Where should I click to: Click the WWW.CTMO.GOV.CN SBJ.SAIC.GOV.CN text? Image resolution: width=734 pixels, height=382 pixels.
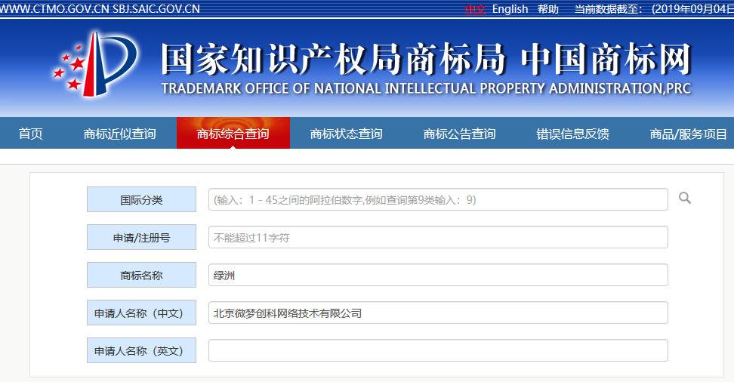(100, 9)
